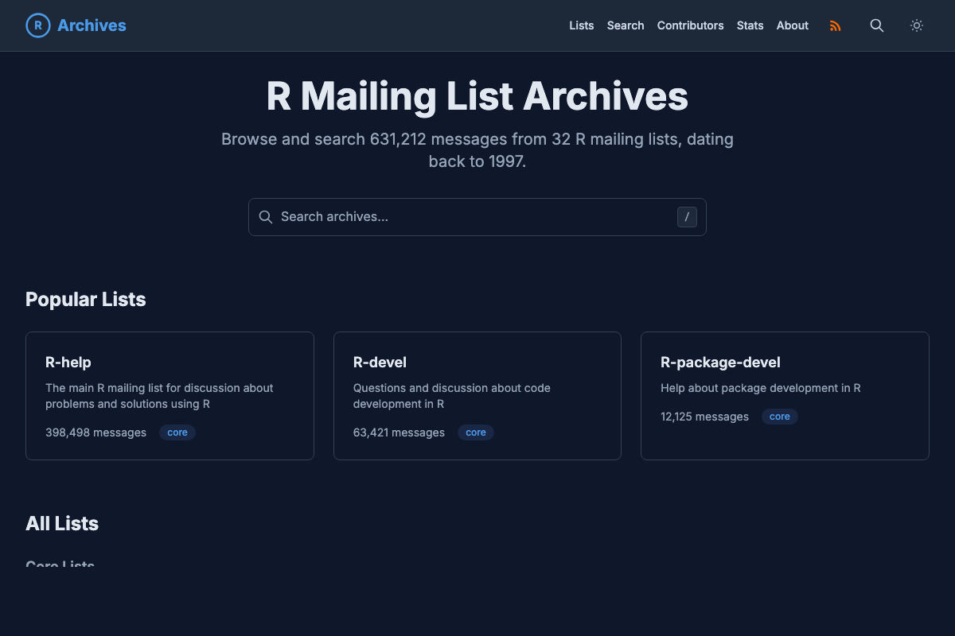Click the R Archives logo icon
The image size is (955, 636).
point(37,25)
